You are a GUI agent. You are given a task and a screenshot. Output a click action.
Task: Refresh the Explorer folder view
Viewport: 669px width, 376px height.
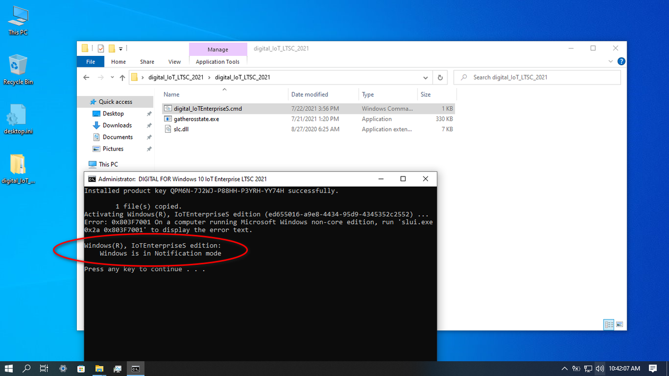click(x=440, y=77)
